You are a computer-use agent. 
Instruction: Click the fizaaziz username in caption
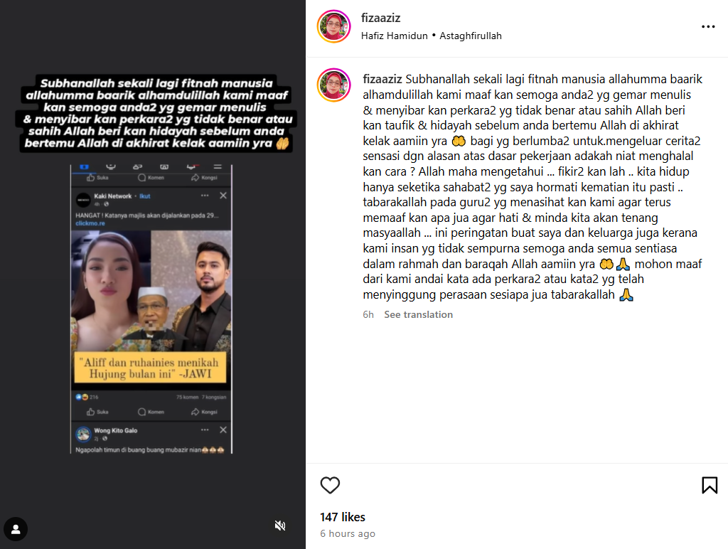click(x=382, y=80)
